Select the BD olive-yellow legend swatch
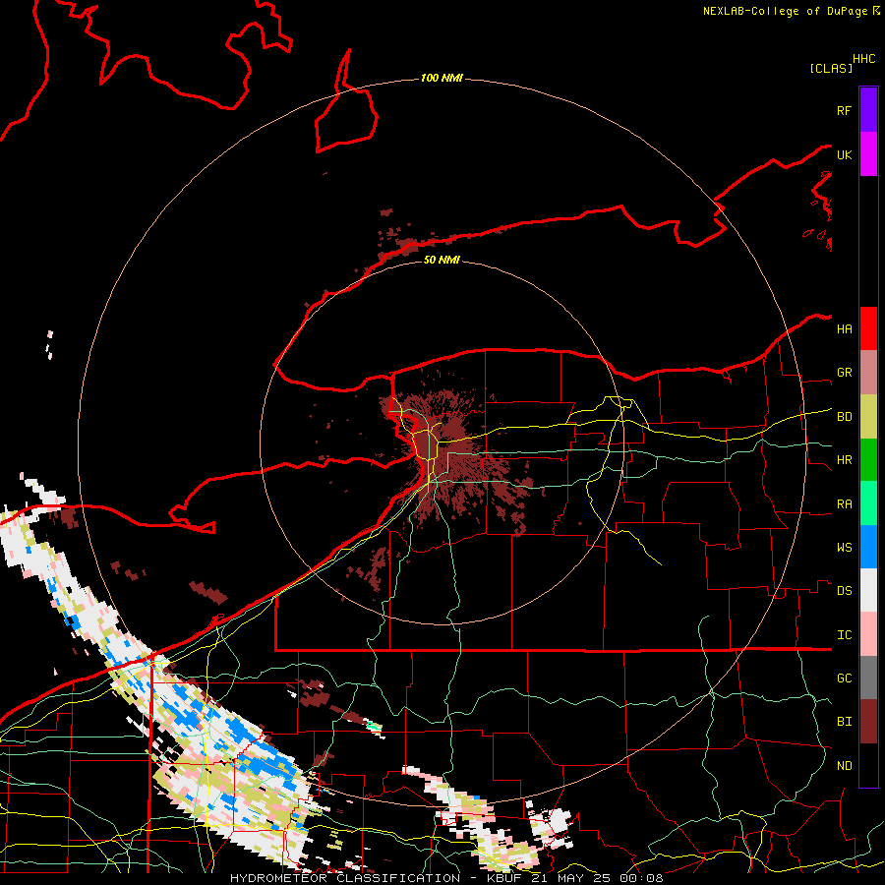This screenshot has height=885, width=885. coord(868,416)
